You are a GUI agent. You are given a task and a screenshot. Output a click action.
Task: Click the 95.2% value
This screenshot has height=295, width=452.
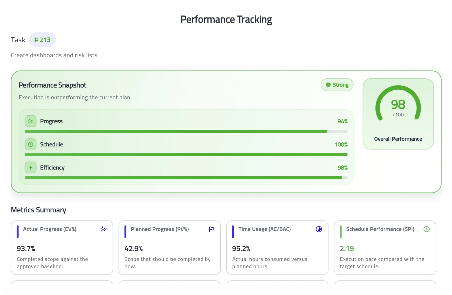click(x=241, y=249)
